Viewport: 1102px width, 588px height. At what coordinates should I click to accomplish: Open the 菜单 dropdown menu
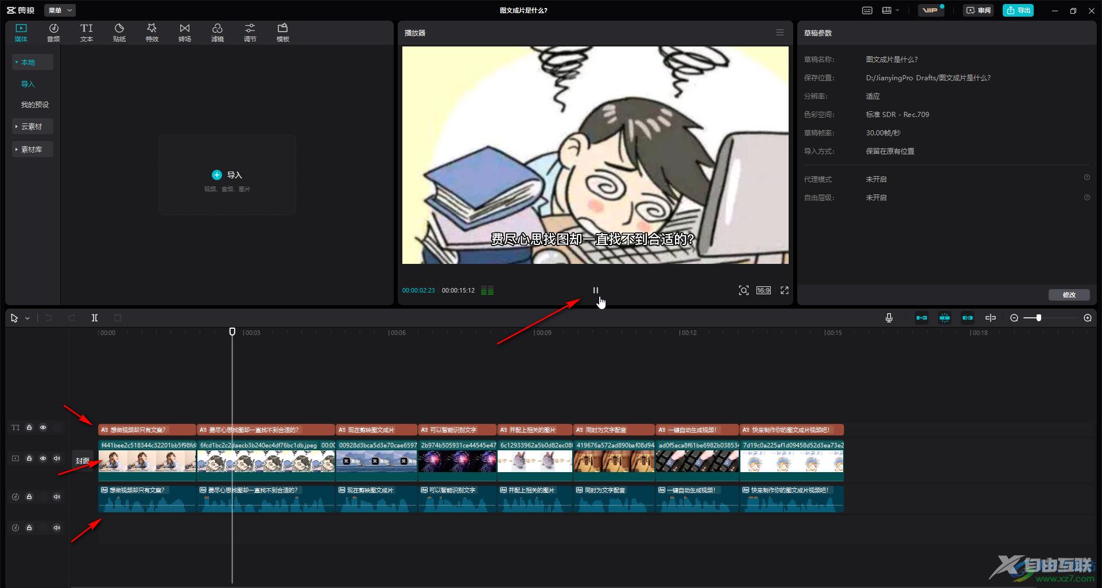click(x=60, y=10)
